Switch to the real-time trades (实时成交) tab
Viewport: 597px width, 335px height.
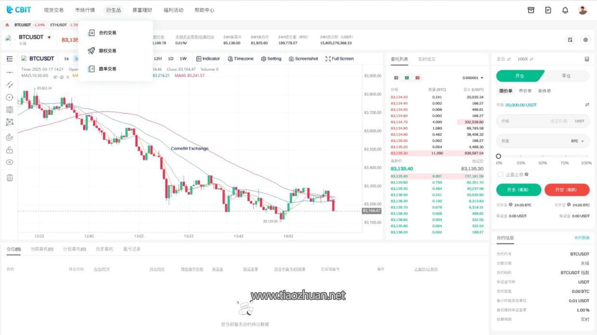(x=427, y=59)
